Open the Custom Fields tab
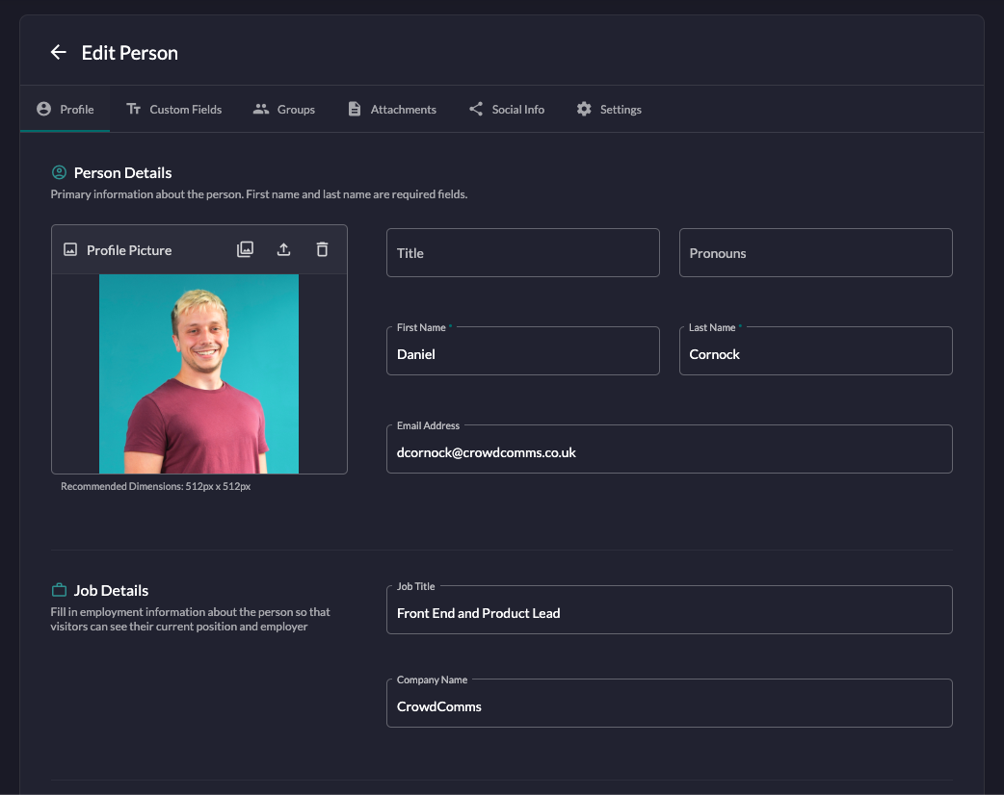 click(173, 110)
